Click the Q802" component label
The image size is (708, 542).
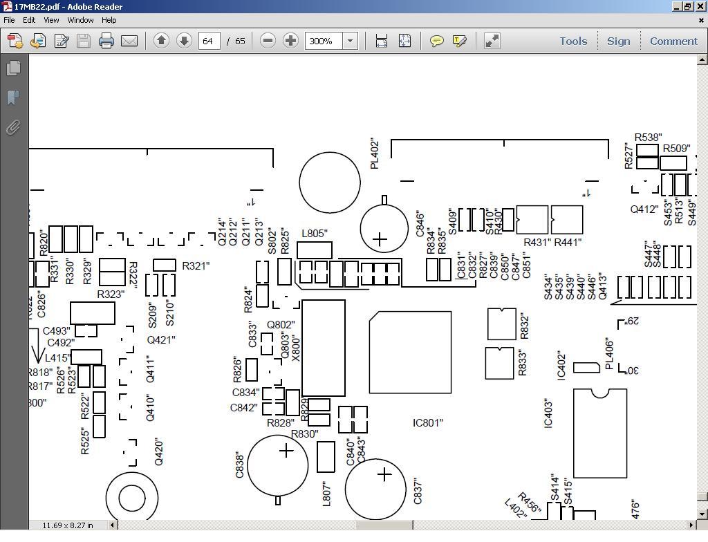click(281, 325)
